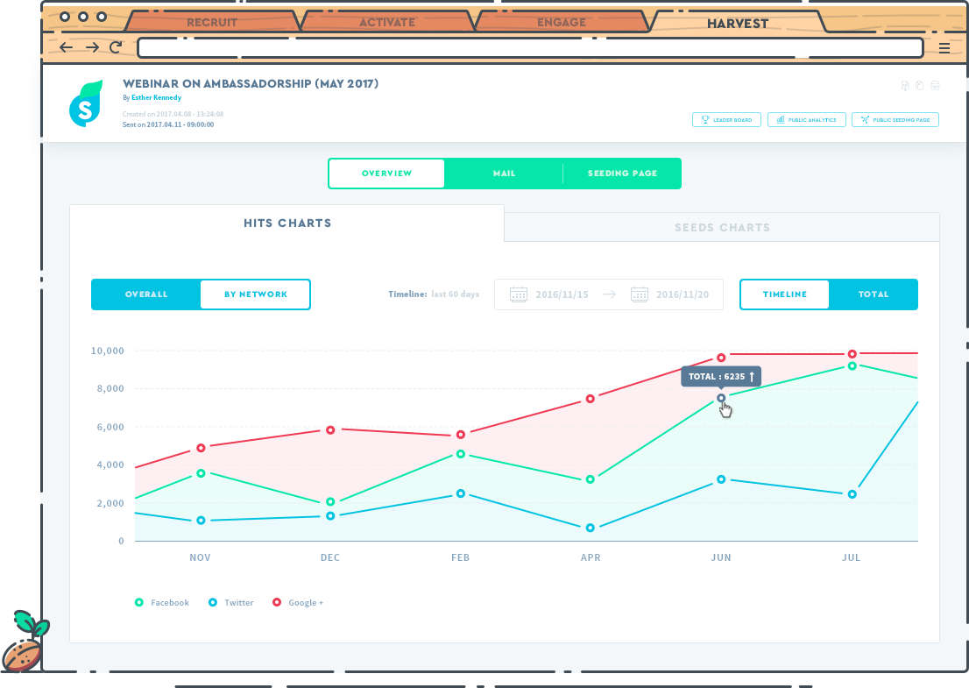
Task: Reload the page with refresh icon
Action: 116,47
